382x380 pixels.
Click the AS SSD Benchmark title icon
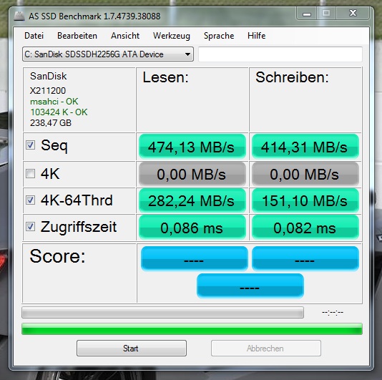[19, 16]
